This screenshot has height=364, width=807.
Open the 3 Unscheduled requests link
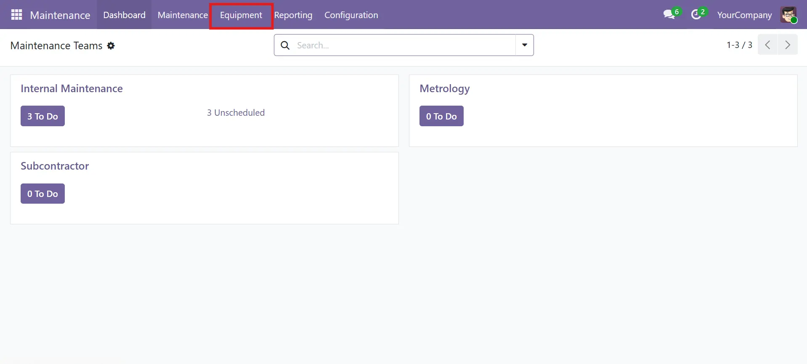coord(236,113)
